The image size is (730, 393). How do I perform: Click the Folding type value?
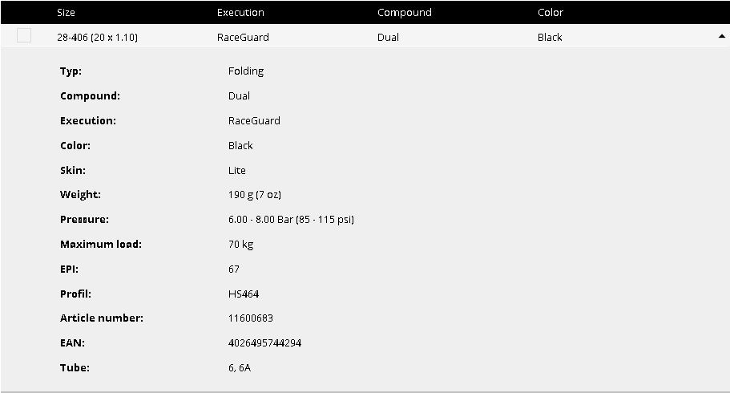point(246,71)
